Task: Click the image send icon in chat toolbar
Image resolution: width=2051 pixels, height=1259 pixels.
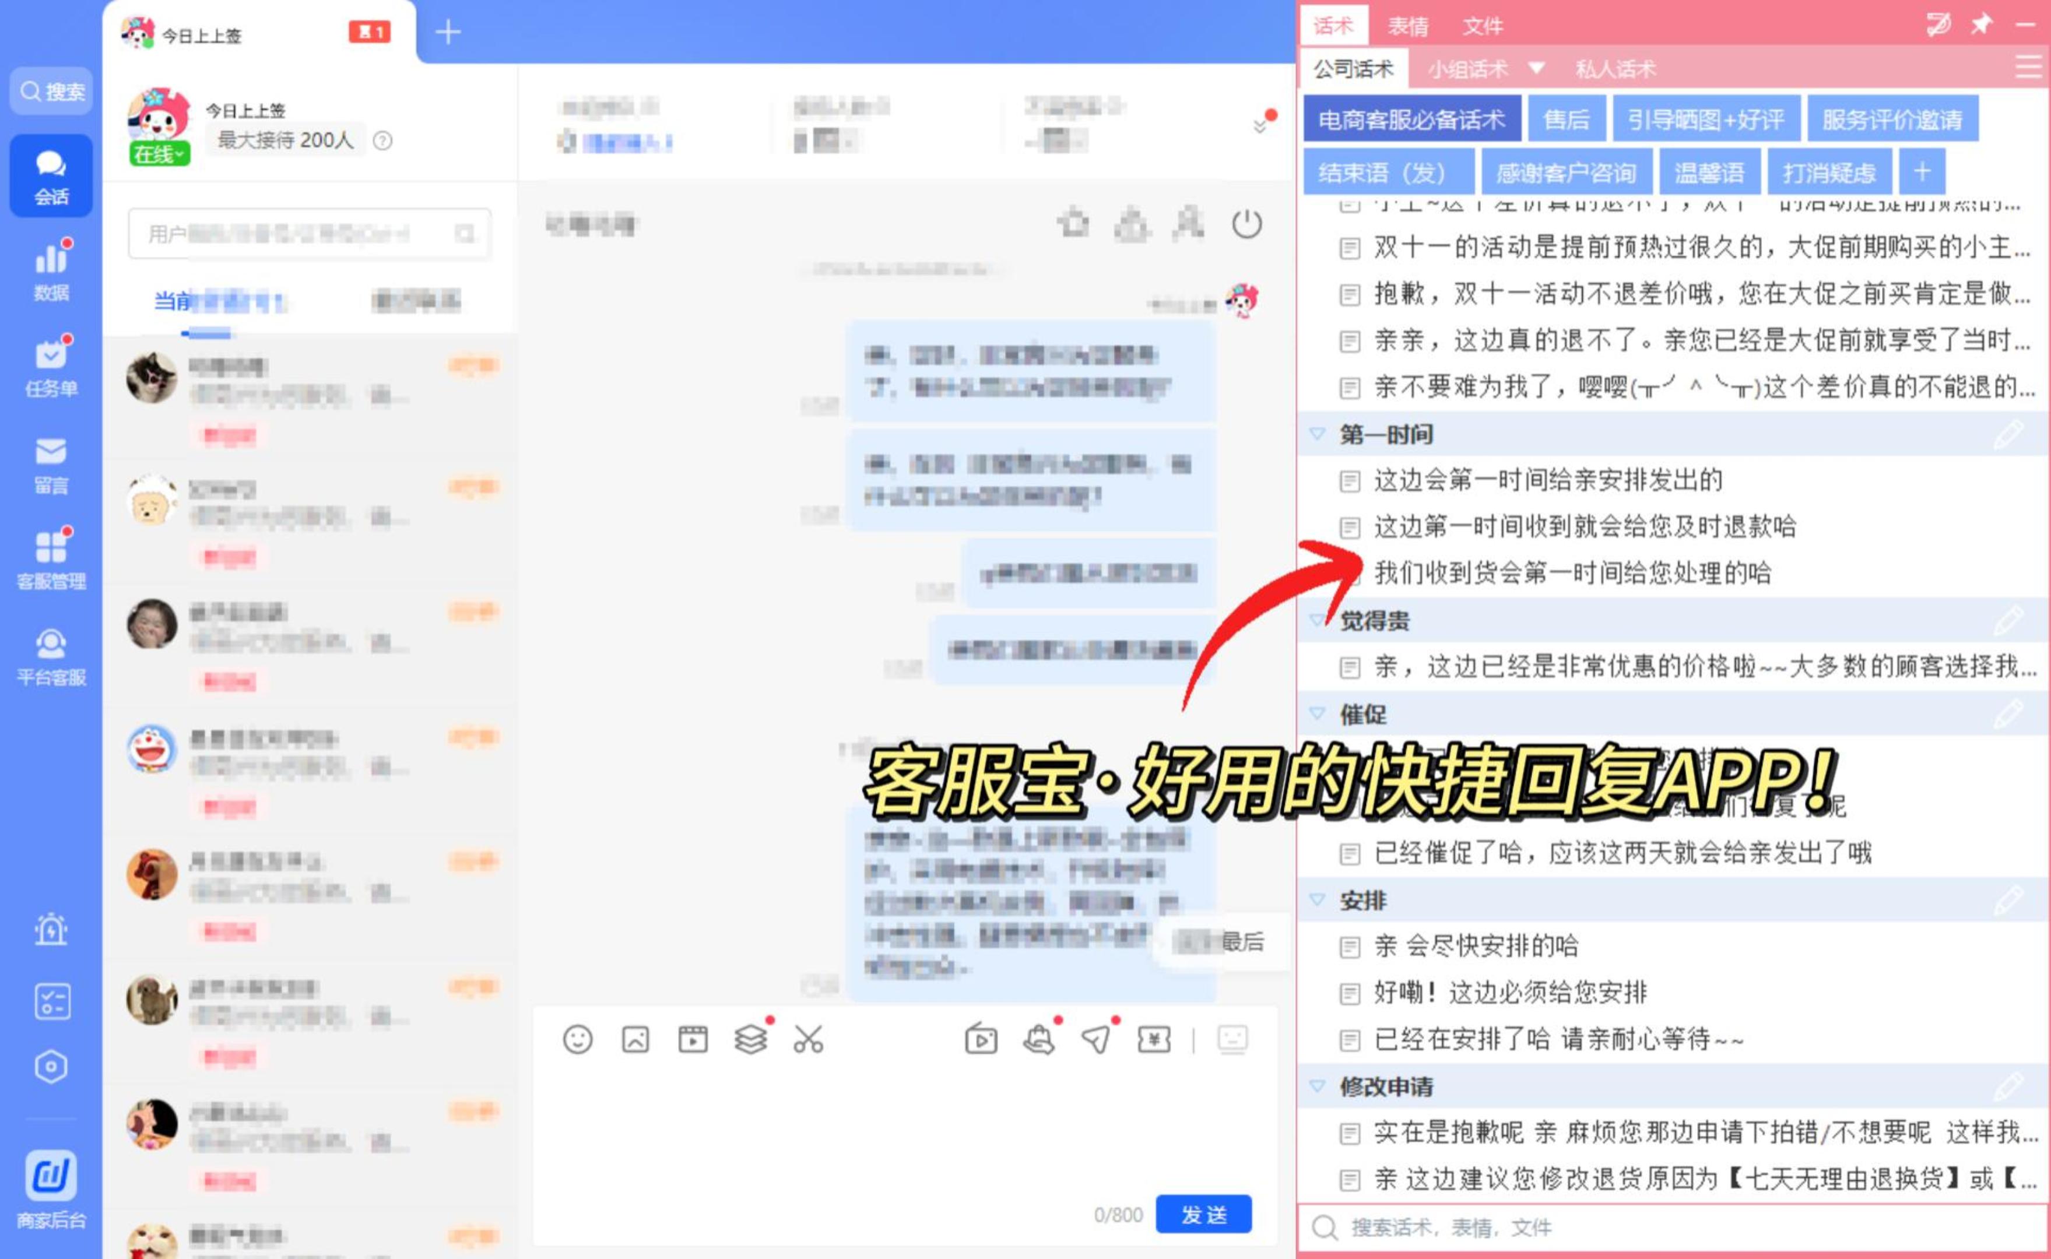Action: pyautogui.click(x=635, y=1039)
